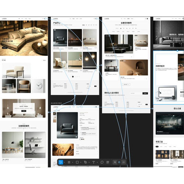The height and width of the screenshot is (184, 184).
Task: Click the 全屋搭配案例 heading
Action: coord(24,126)
